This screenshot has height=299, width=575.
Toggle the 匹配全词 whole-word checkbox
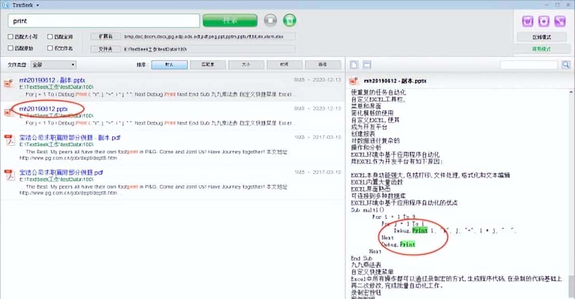50,37
